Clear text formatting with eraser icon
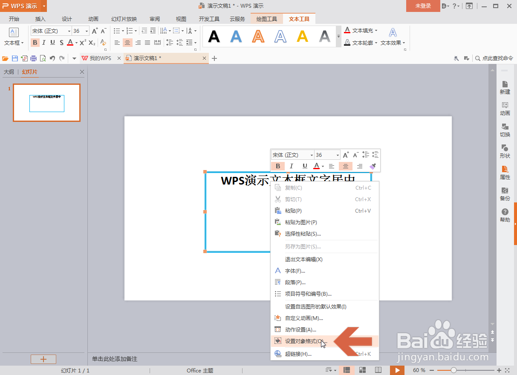Screen dimensions: 517x375 103,43
